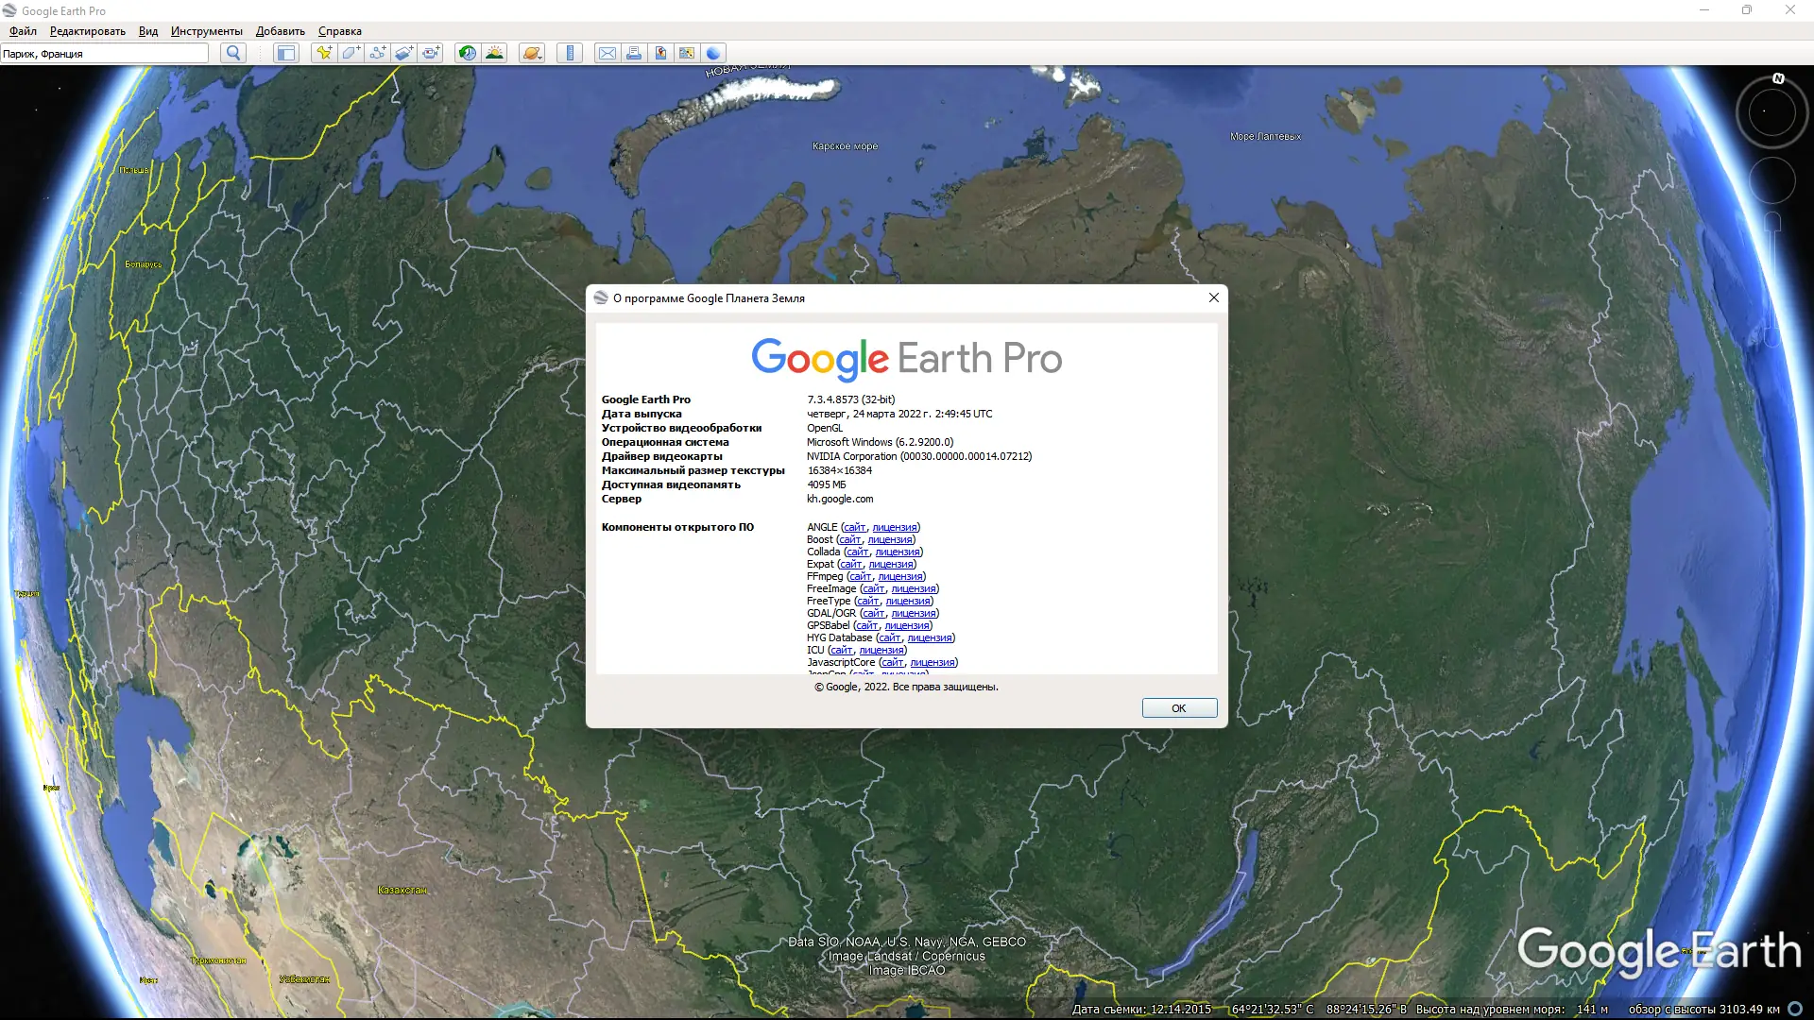Click the N on the compass ring
The image size is (1814, 1020).
tap(1778, 79)
